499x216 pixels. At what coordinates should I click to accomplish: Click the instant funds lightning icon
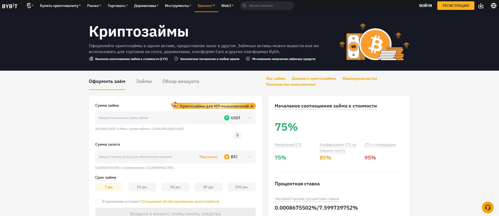(248, 59)
